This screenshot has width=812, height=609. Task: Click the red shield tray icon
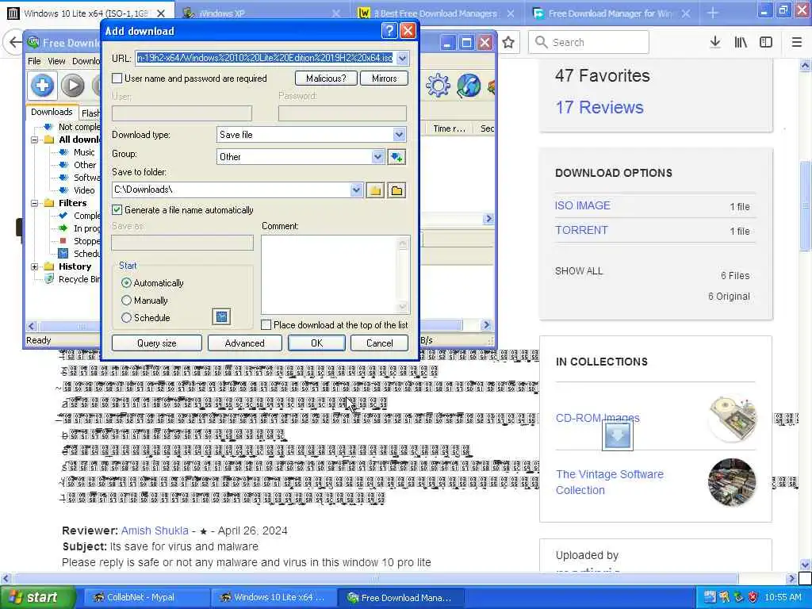coord(753,597)
